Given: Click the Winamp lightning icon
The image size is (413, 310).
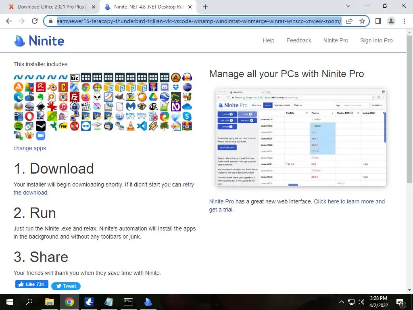Looking at the screenshot, I should tap(153, 126).
